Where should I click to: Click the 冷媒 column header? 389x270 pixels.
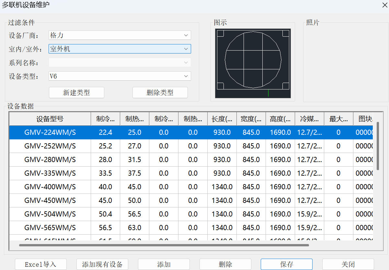tap(309, 119)
